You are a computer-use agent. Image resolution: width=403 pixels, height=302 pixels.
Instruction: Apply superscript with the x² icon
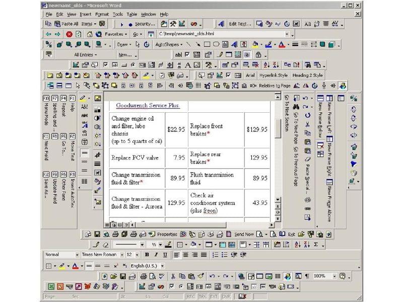[x=116, y=266]
